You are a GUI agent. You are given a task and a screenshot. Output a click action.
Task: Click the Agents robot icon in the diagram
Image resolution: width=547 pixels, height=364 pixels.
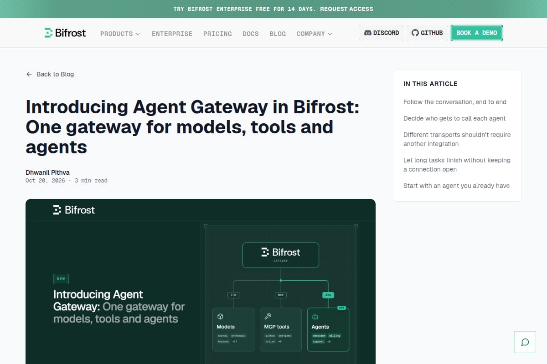tap(315, 316)
